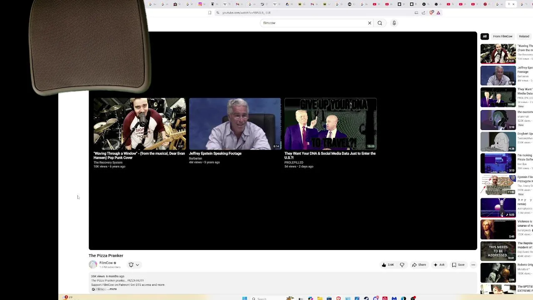
Task: Open the Windows Start button
Action: (x=244, y=298)
